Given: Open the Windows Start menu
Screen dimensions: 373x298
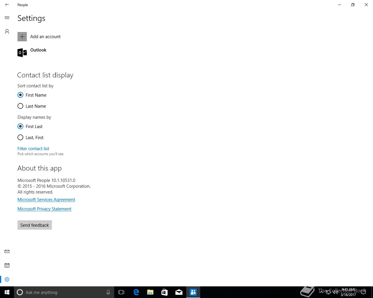Looking at the screenshot, I should [7, 292].
